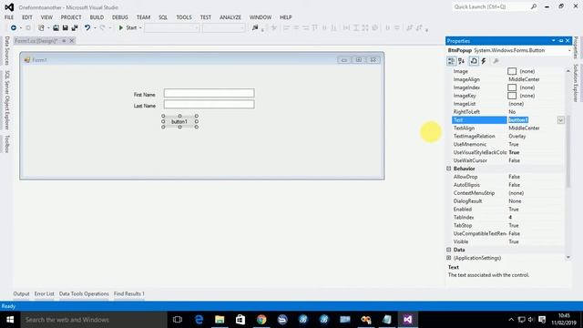Open the DEBUG menu
Viewport: 583px width, 328px height.
click(119, 17)
